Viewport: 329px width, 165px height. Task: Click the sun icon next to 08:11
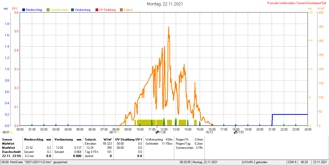(x=118, y=132)
